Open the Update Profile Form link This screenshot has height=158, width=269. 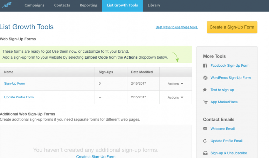(x=19, y=97)
